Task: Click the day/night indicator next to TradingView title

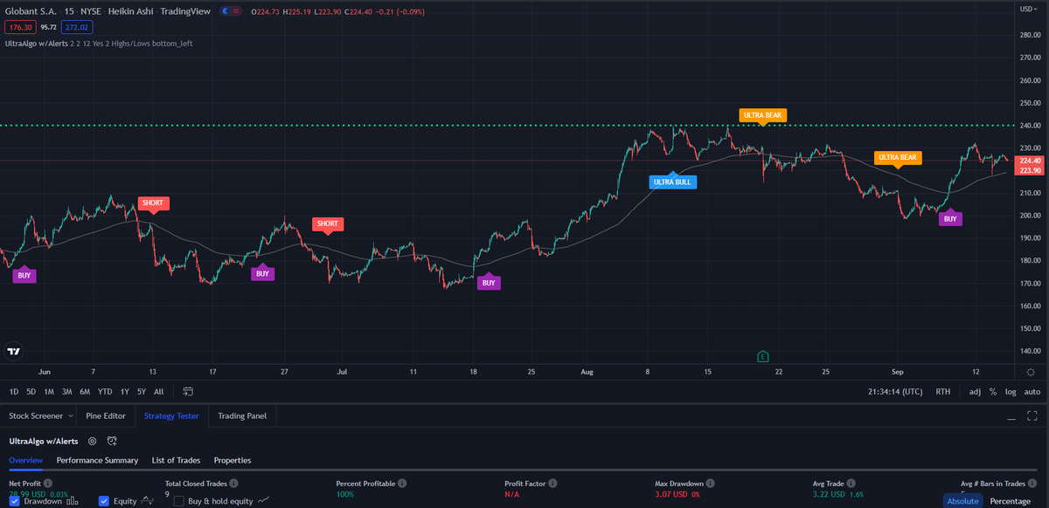Action: coord(230,10)
